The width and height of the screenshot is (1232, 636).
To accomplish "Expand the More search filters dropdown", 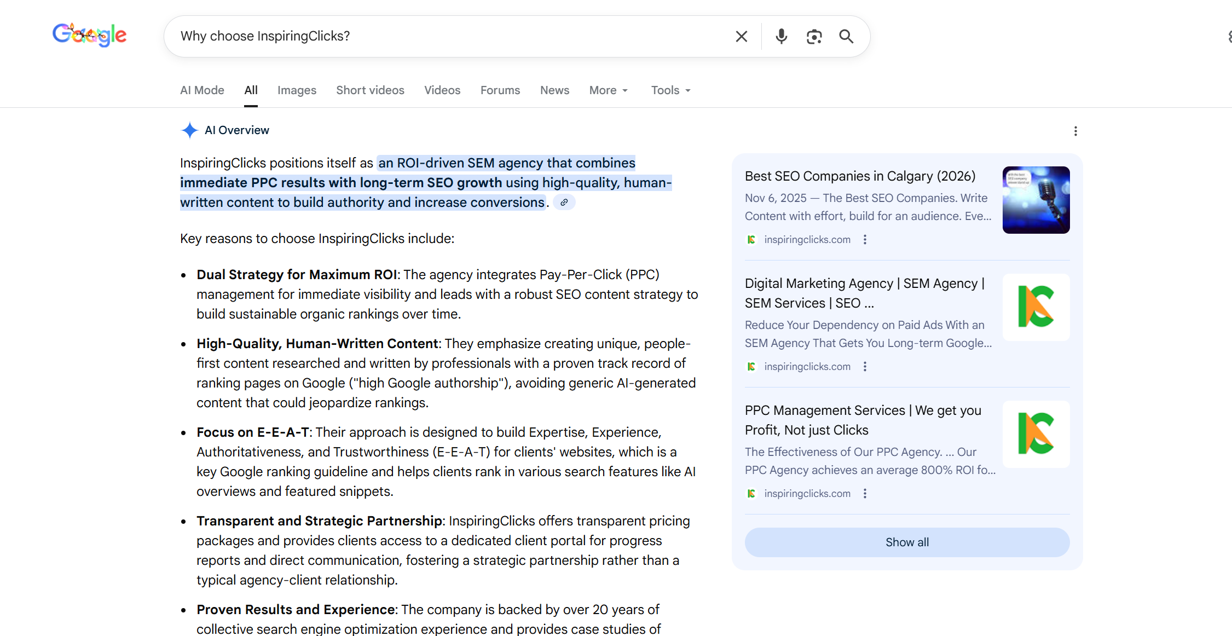I will [608, 90].
